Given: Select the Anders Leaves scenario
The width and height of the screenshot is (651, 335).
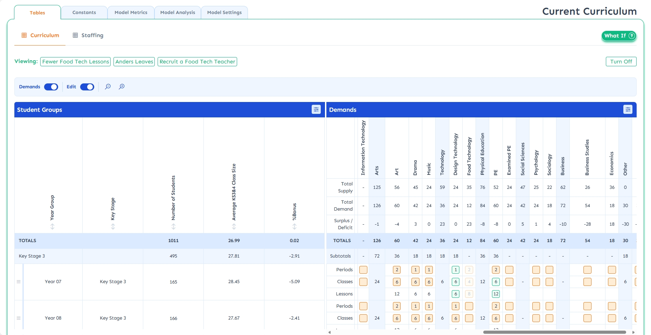Looking at the screenshot, I should click(x=134, y=62).
